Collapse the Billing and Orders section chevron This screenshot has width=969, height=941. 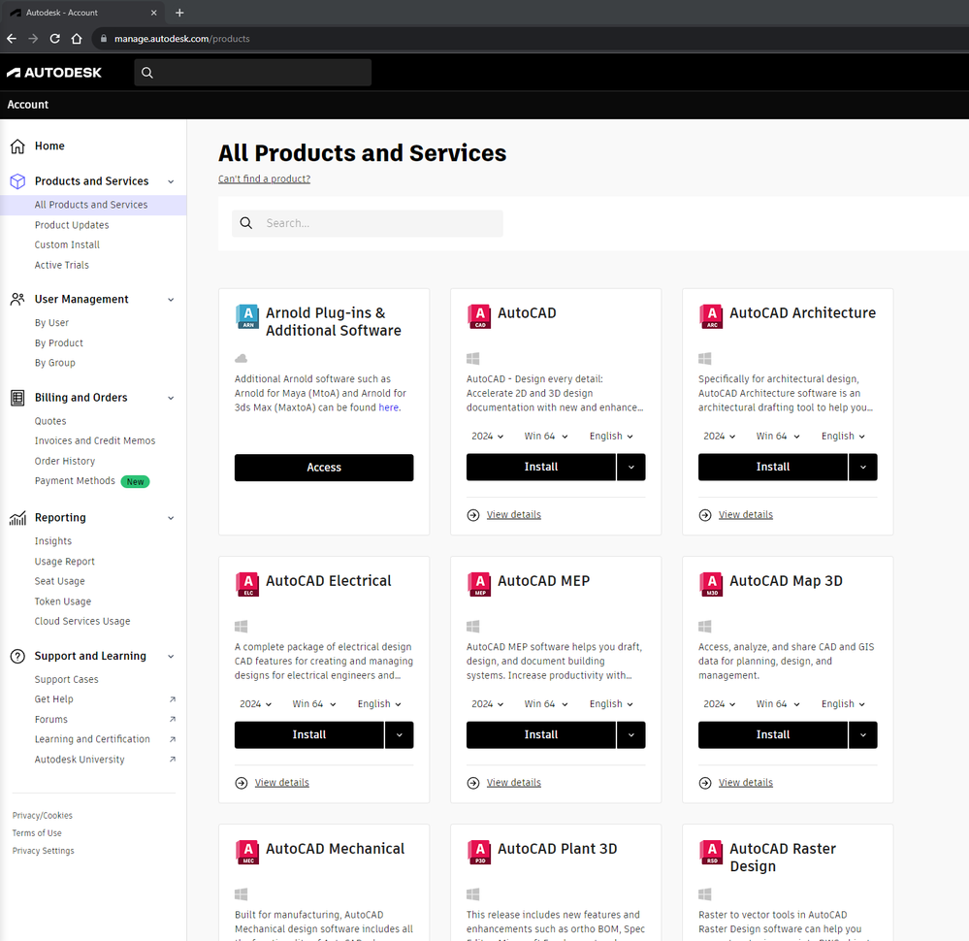click(171, 398)
